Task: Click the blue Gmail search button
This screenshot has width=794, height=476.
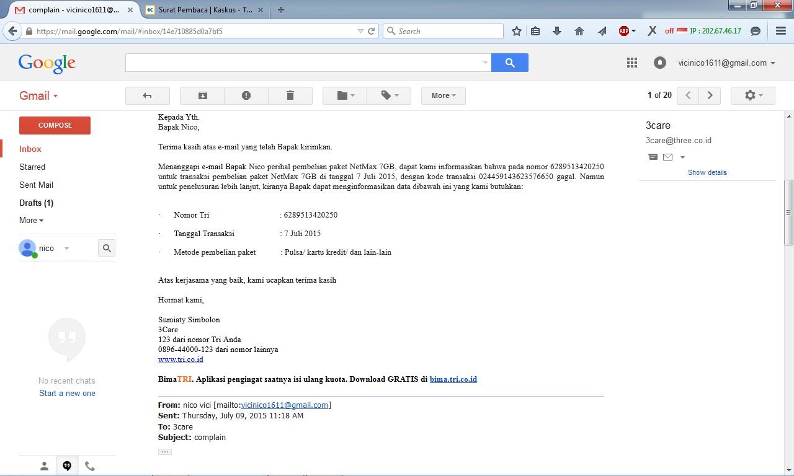Action: (510, 63)
